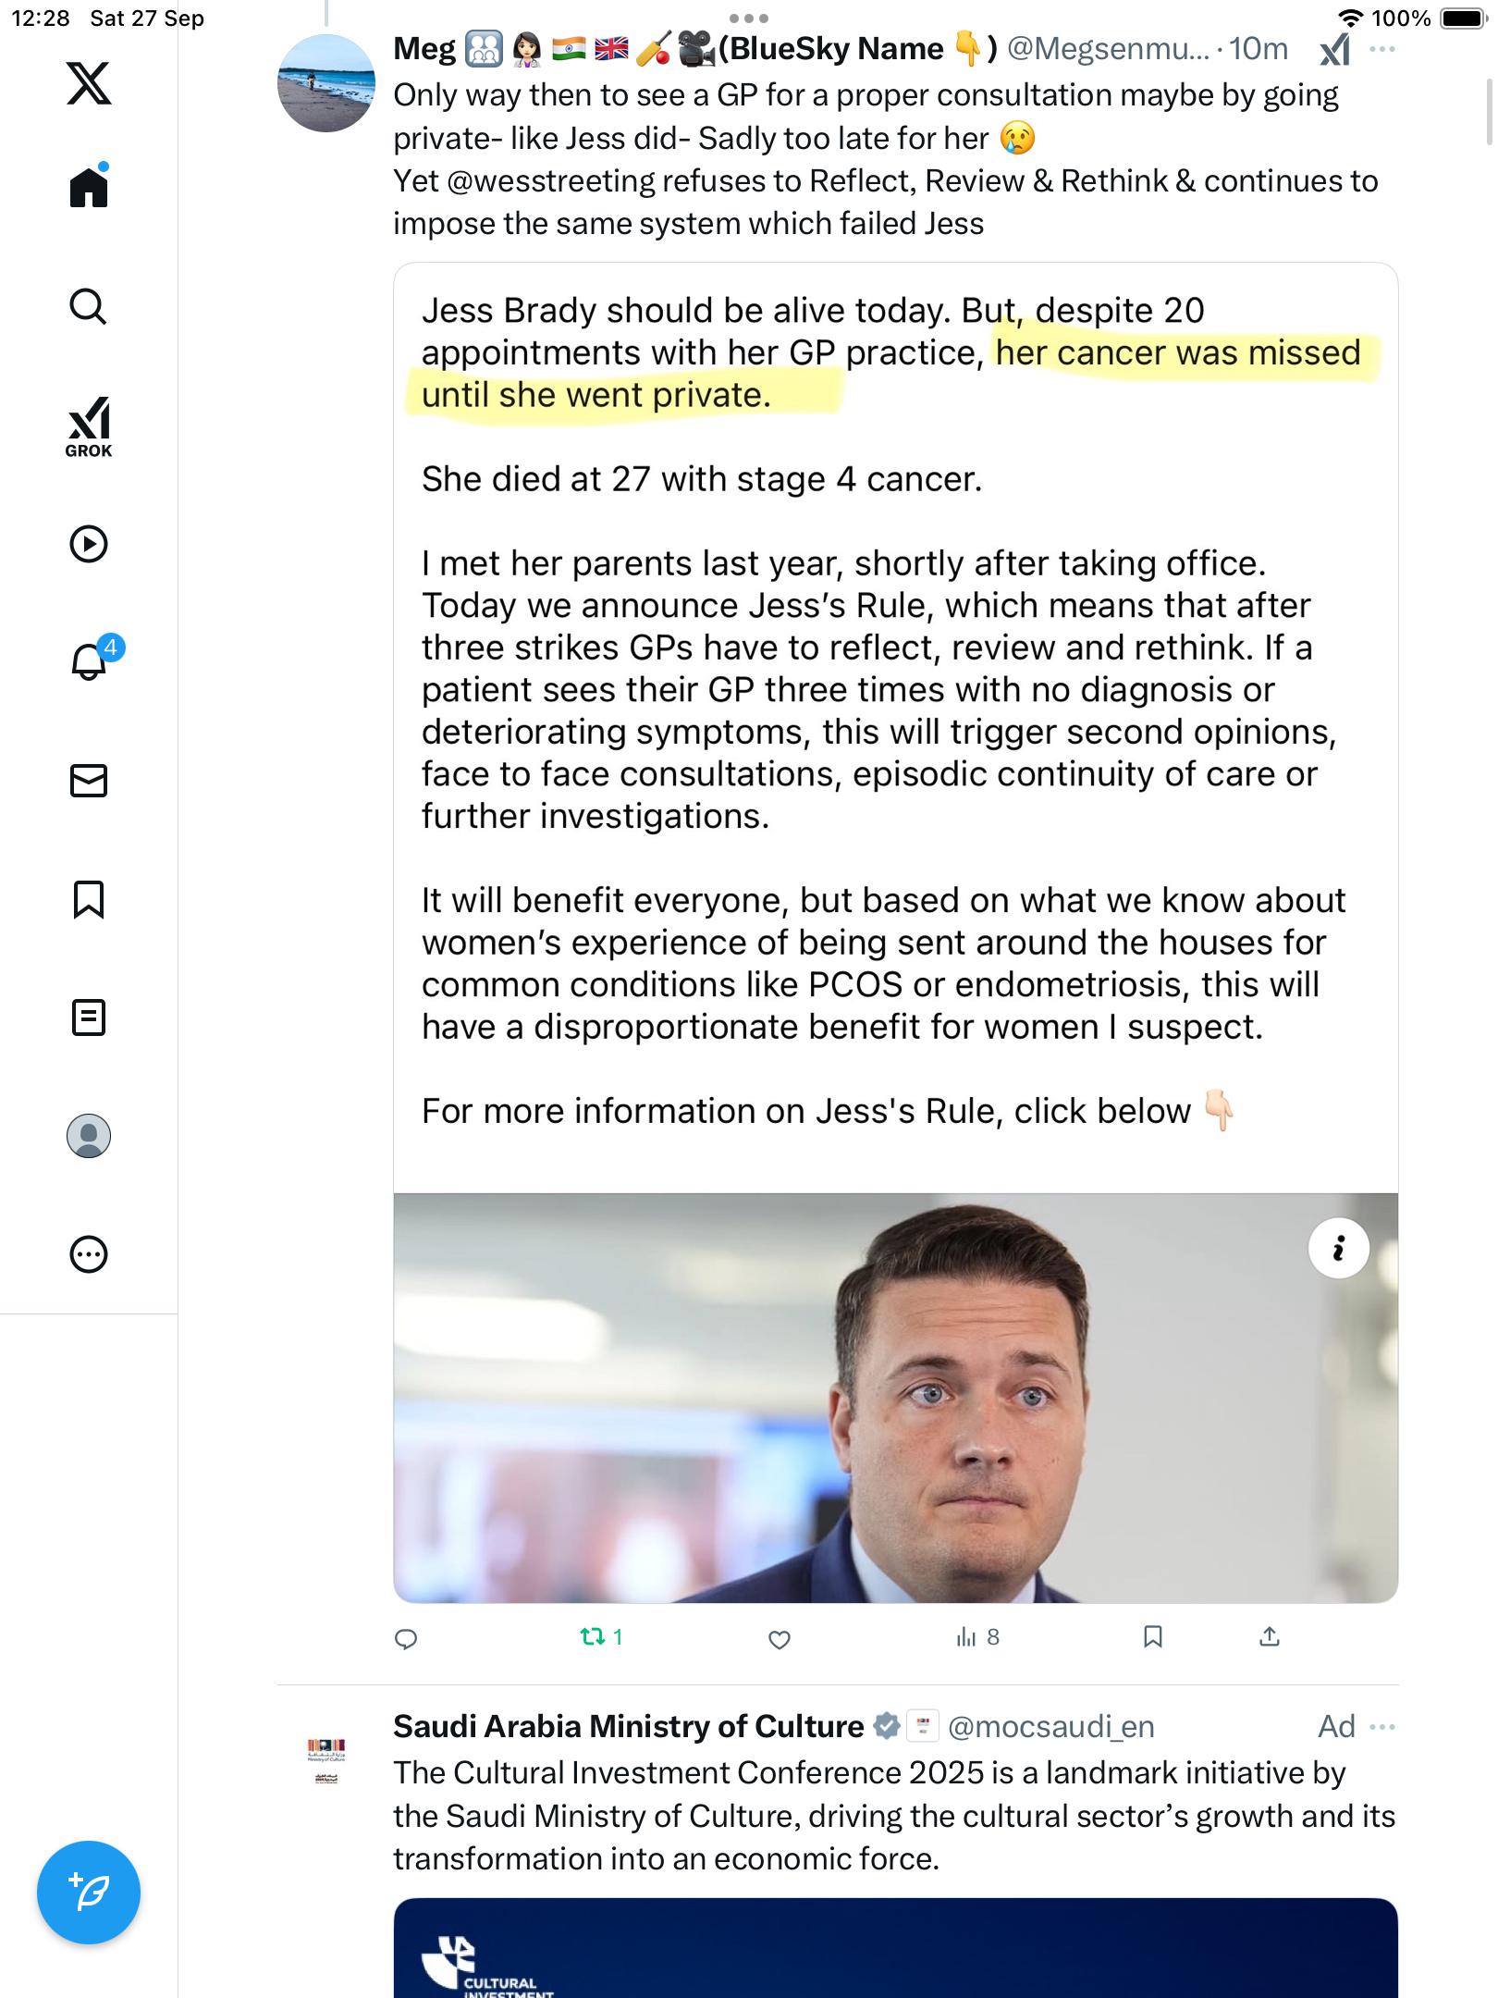Open Meg's beach profile picture
1498x1998 pixels.
[325, 83]
